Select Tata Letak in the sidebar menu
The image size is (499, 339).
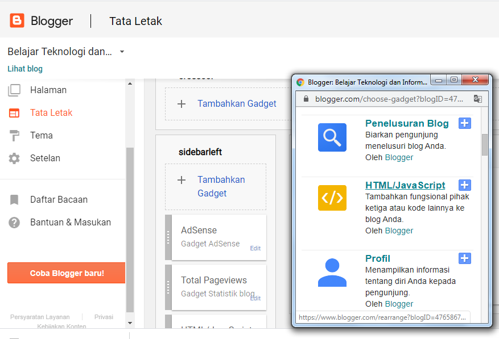51,113
